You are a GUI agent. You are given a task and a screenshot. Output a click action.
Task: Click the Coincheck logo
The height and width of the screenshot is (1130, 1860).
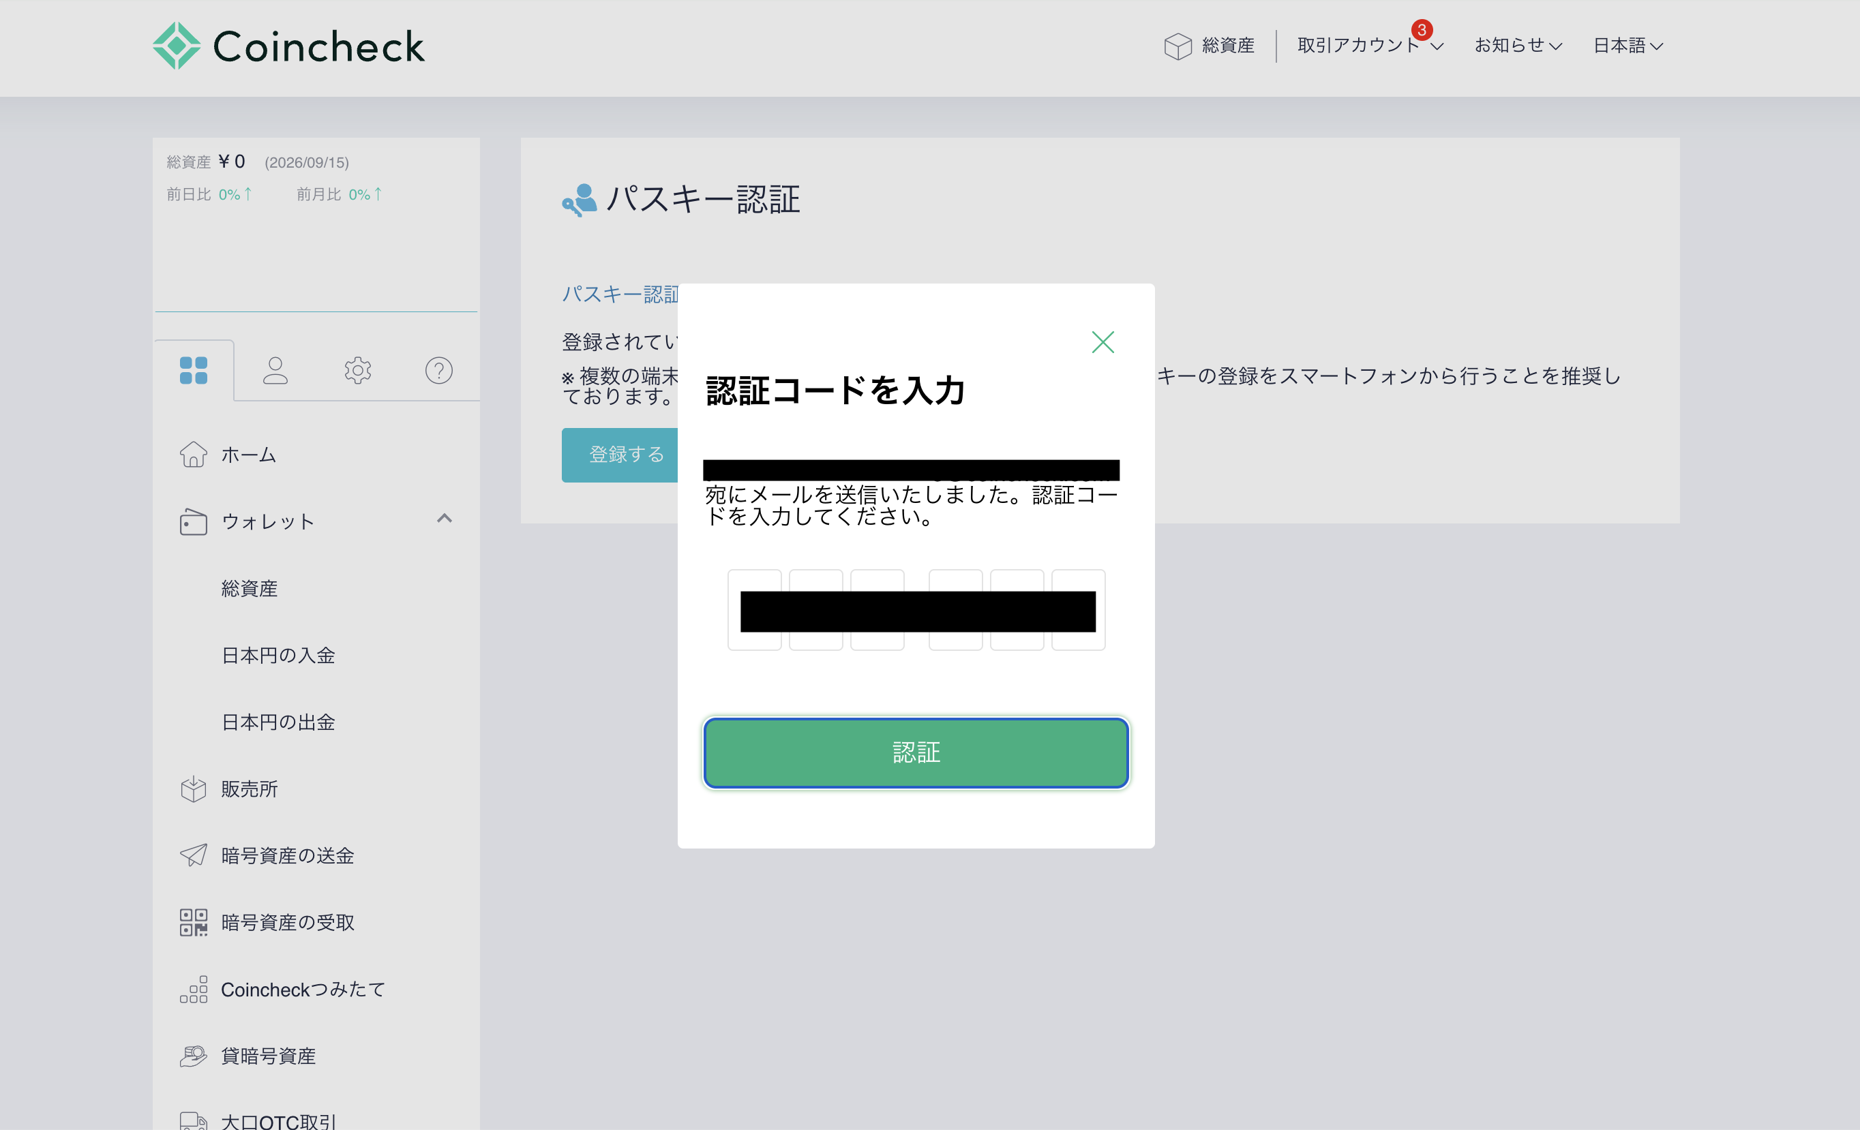click(289, 46)
